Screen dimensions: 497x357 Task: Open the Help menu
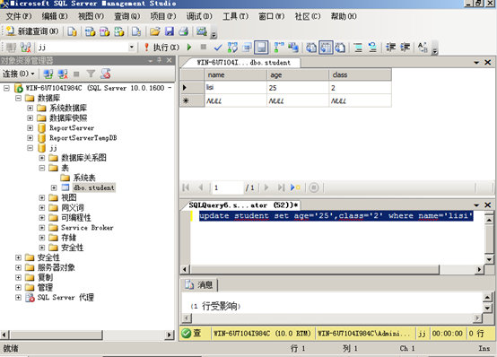(344, 16)
